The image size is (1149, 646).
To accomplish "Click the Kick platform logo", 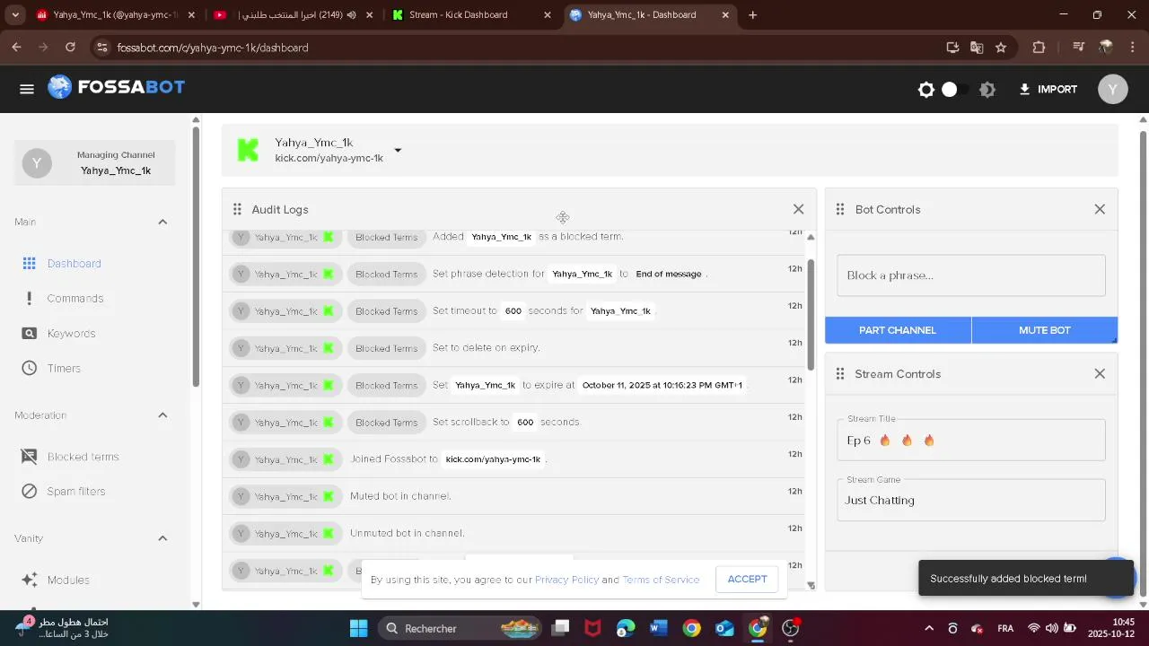I will click(x=248, y=150).
